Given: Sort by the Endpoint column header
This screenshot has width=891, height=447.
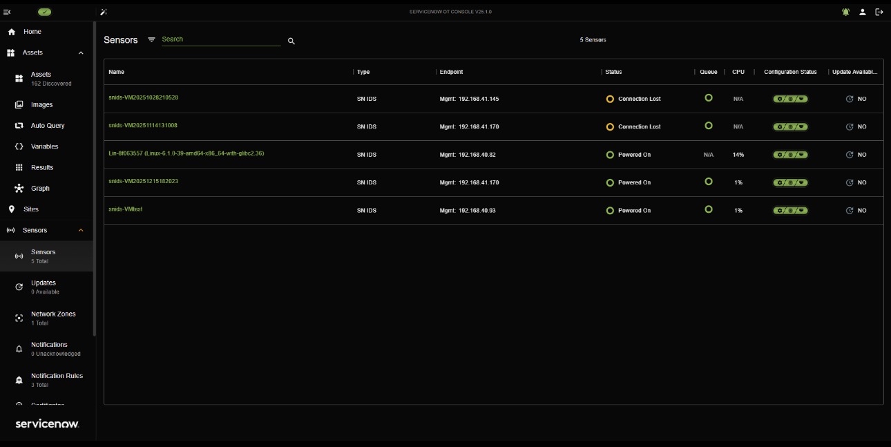Looking at the screenshot, I should (451, 72).
